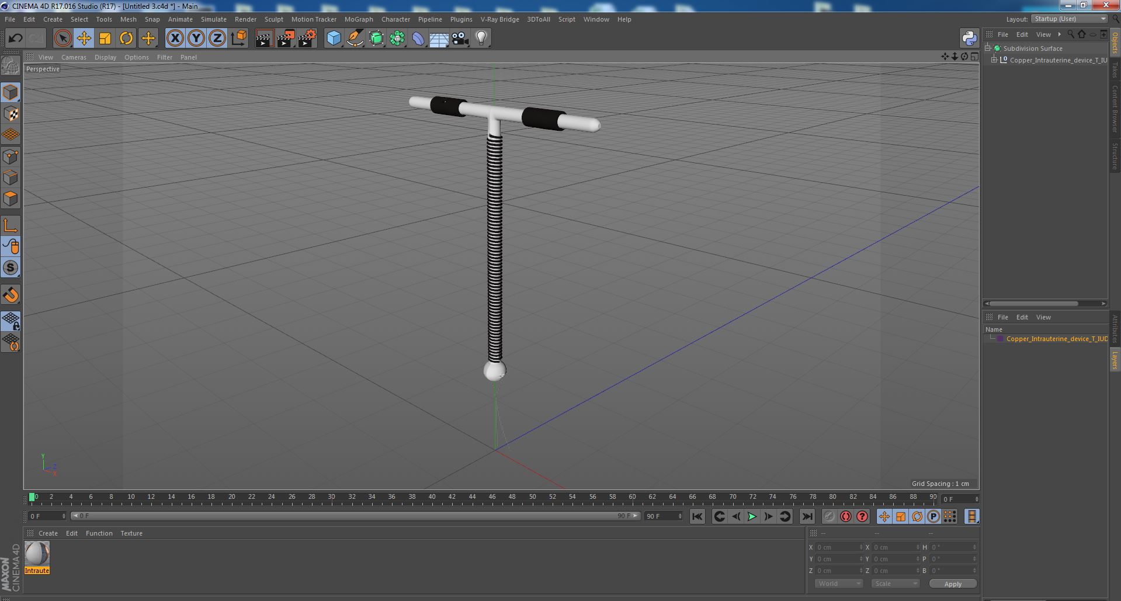Go to start of animation
Image resolution: width=1121 pixels, height=601 pixels.
pyautogui.click(x=697, y=516)
